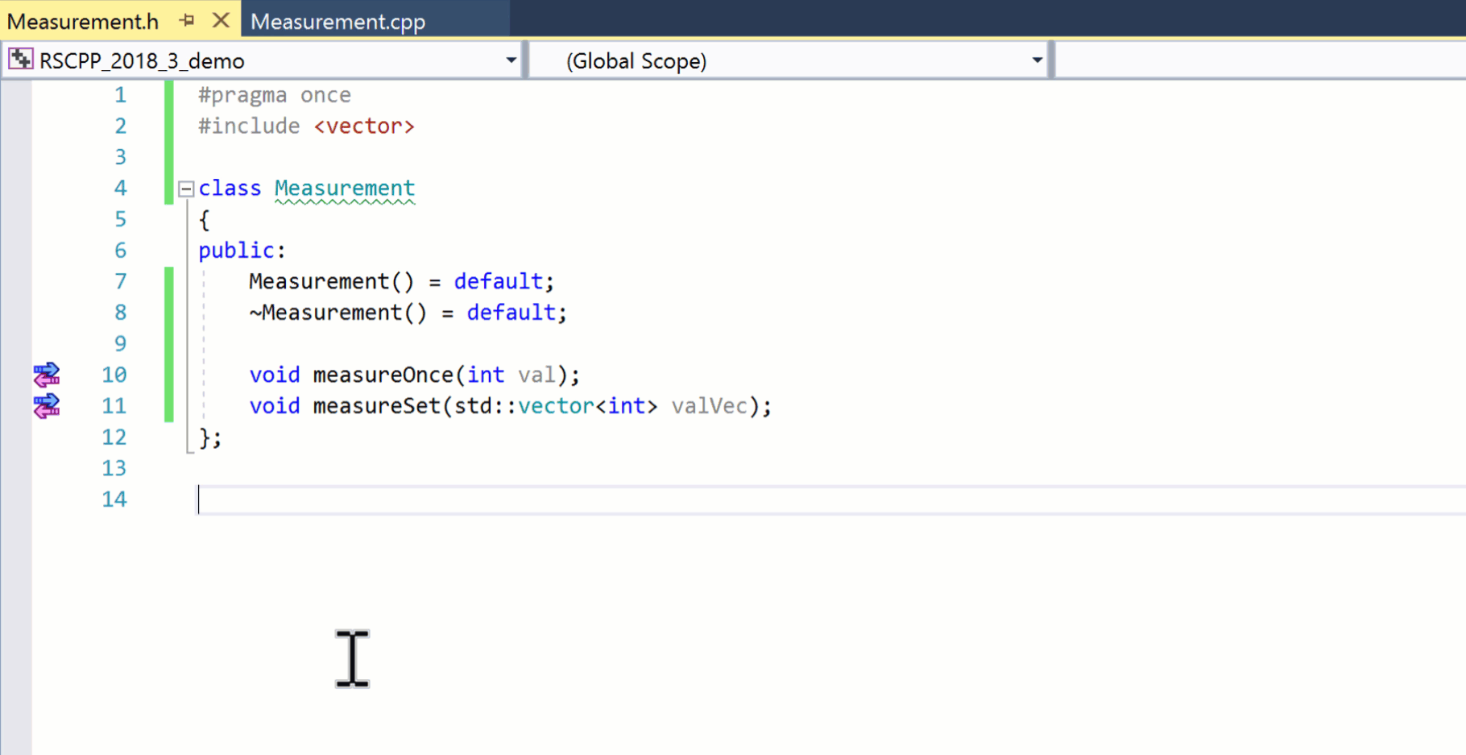Collapse the Measurement class fold region
Viewport: 1466px width, 755px height.
pos(185,188)
